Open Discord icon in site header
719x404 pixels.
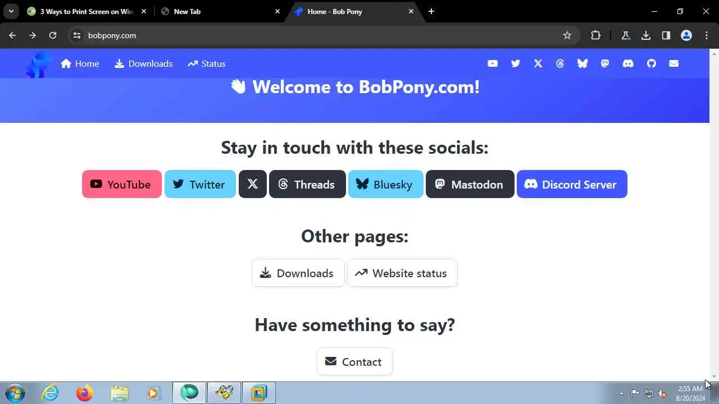pyautogui.click(x=628, y=63)
